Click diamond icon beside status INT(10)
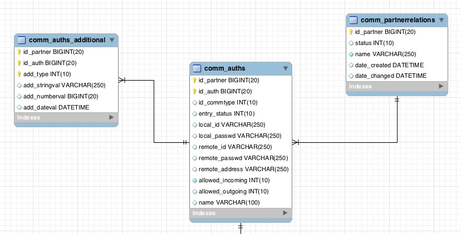 coord(351,43)
